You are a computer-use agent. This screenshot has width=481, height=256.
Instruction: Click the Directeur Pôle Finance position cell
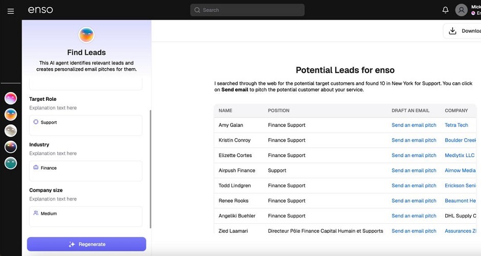[x=326, y=231]
